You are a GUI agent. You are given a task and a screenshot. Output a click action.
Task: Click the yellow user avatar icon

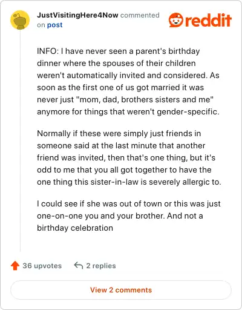(x=20, y=20)
